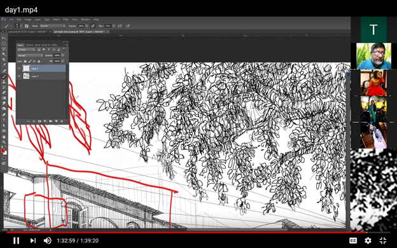Select the Eraser tool
Image resolution: width=397 pixels, height=248 pixels.
4,93
